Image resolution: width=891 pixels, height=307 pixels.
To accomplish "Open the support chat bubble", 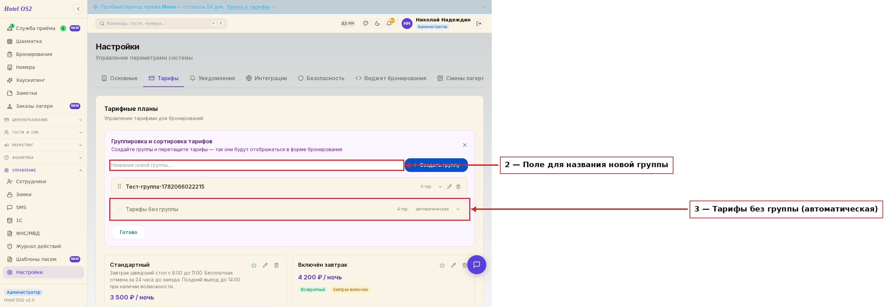I will coord(477,265).
